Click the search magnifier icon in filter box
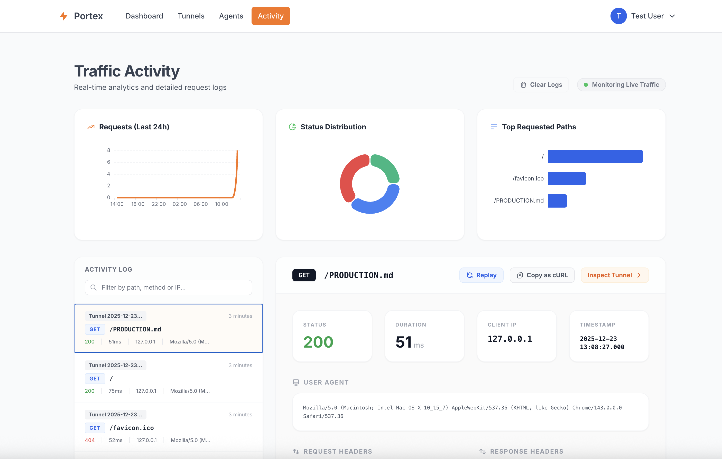The height and width of the screenshot is (459, 722). point(94,287)
